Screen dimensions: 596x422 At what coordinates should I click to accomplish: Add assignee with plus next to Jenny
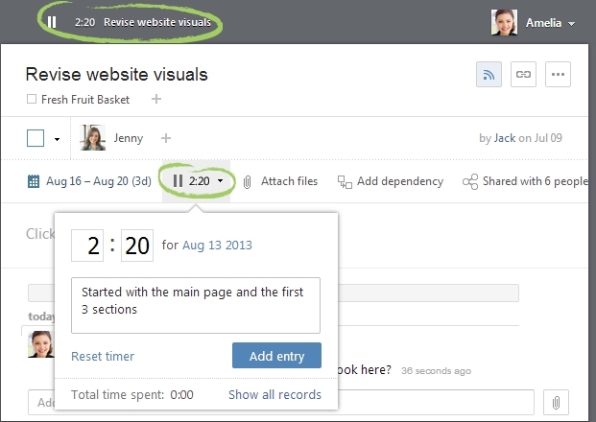[x=165, y=138]
